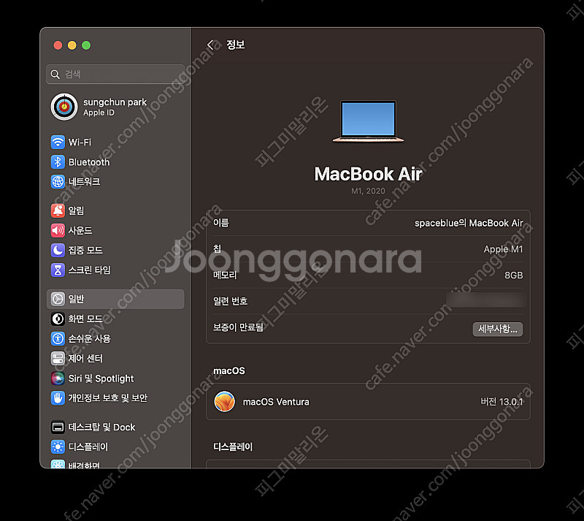This screenshot has width=584, height=521.
Task: Open the 스크린 타임 hourglass icon
Action: (x=58, y=270)
